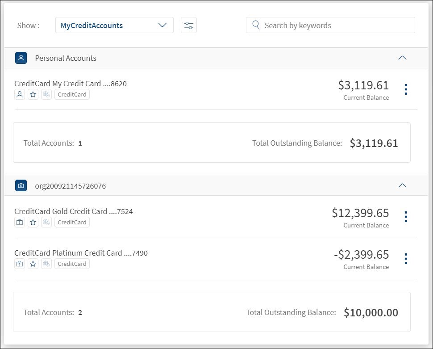433x349 pixels.
Task: Collapse the org200921145726076 section
Action: pyautogui.click(x=402, y=185)
